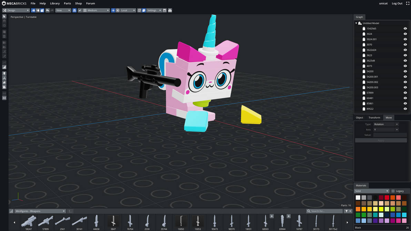Toggle visibility of part 57899
The width and height of the screenshot is (411, 231).
405,92
